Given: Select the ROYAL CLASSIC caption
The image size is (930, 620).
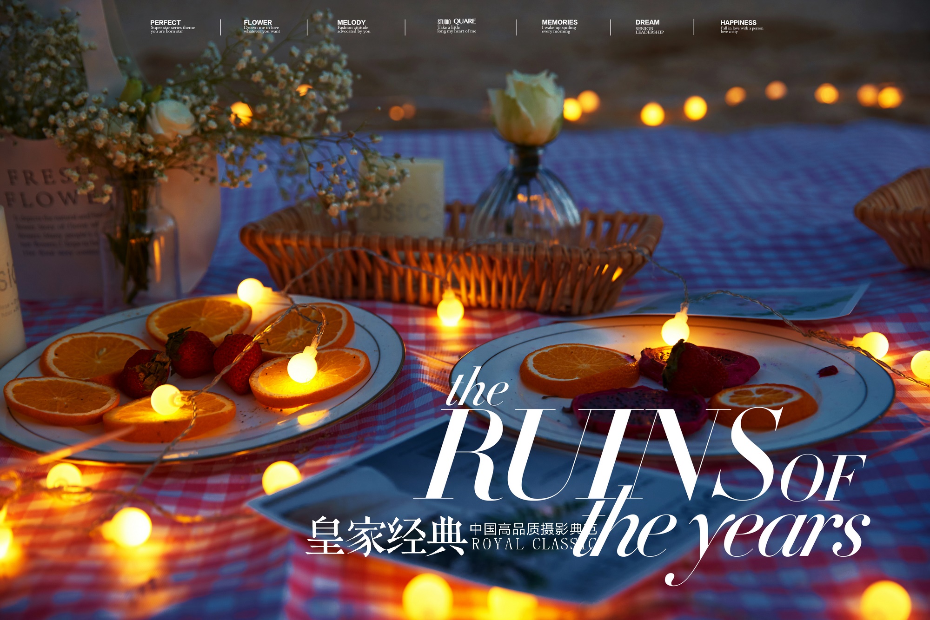Looking at the screenshot, I should tap(534, 544).
